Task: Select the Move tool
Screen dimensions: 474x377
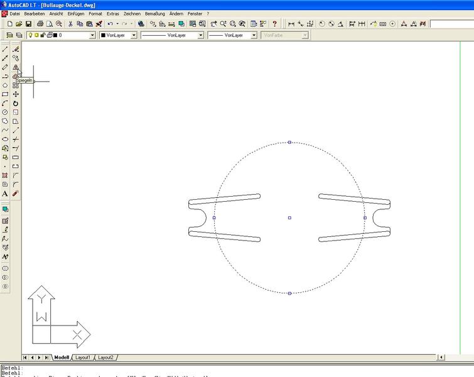Action: pos(16,94)
